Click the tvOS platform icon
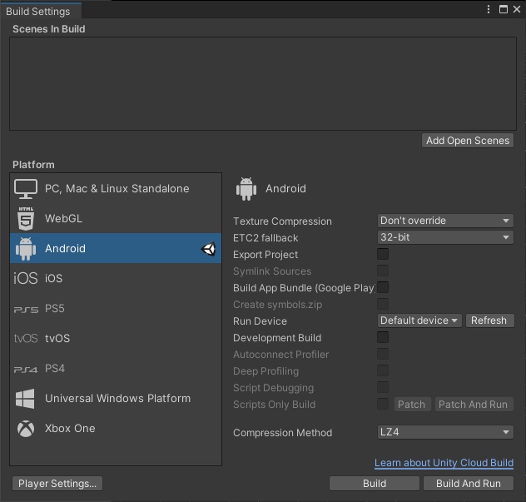This screenshot has height=502, width=526. pos(26,338)
